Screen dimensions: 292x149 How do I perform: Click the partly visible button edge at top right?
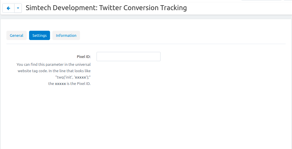(261, 0)
